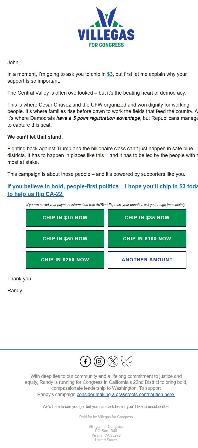Click the Another Amount button
This screenshot has height=448, width=198.
[x=147, y=260]
